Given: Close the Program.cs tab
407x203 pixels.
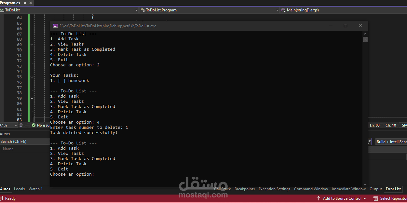Looking at the screenshot, I should 30,3.
